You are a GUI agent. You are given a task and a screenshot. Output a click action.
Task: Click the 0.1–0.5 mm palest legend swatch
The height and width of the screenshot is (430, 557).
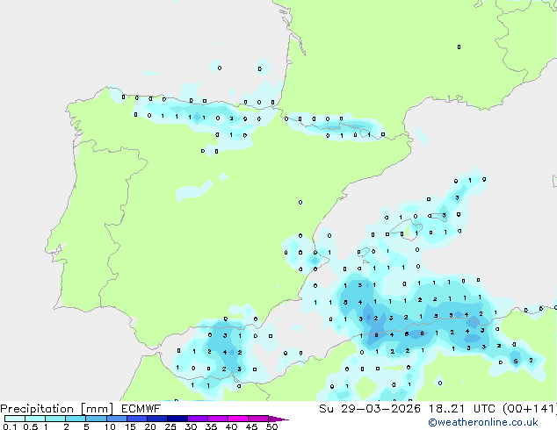(x=15, y=419)
